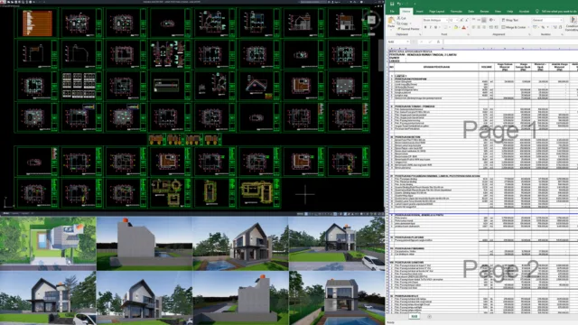The image size is (578, 325).
Task: Open the Undo history dropdown arrow
Action: pos(402,4)
